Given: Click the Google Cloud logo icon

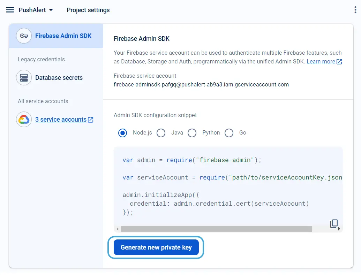Looking at the screenshot, I should [24, 120].
